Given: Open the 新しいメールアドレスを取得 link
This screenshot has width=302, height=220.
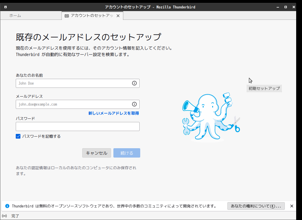Looking at the screenshot, I should 114,113.
